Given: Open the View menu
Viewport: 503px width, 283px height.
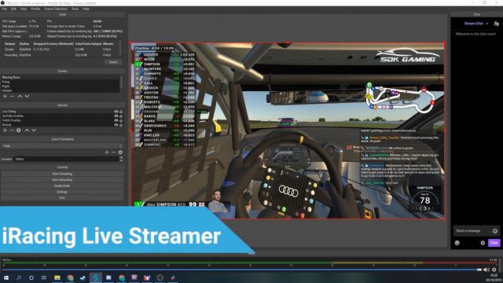Looking at the screenshot, I should coord(24,9).
